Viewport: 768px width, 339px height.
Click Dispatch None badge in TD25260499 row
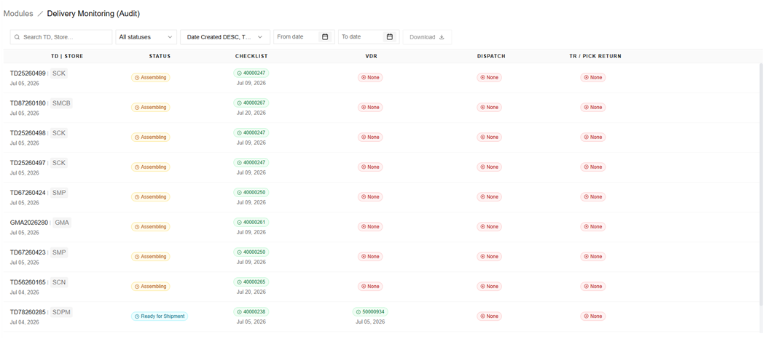pos(490,77)
